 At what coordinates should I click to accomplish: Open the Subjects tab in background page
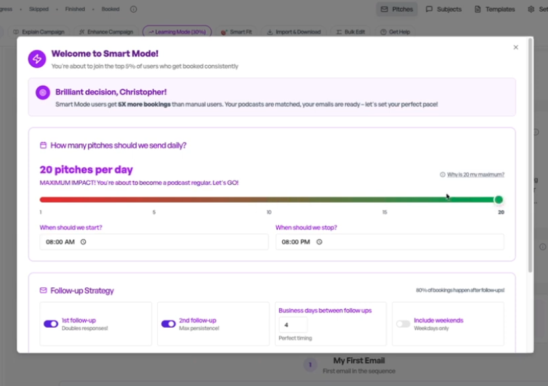(x=443, y=9)
